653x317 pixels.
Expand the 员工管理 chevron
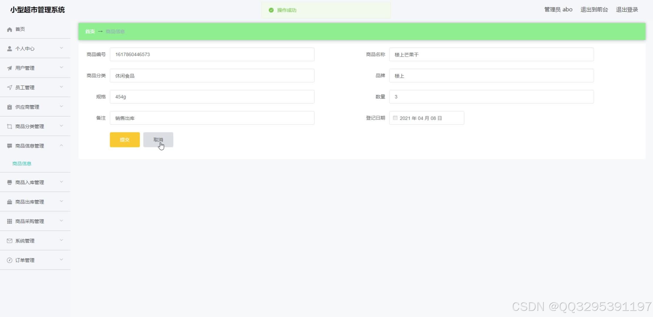click(61, 87)
